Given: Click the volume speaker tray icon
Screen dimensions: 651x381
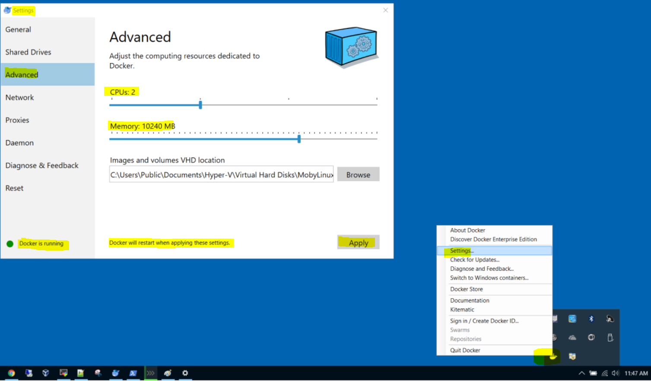Looking at the screenshot, I should click(x=615, y=373).
